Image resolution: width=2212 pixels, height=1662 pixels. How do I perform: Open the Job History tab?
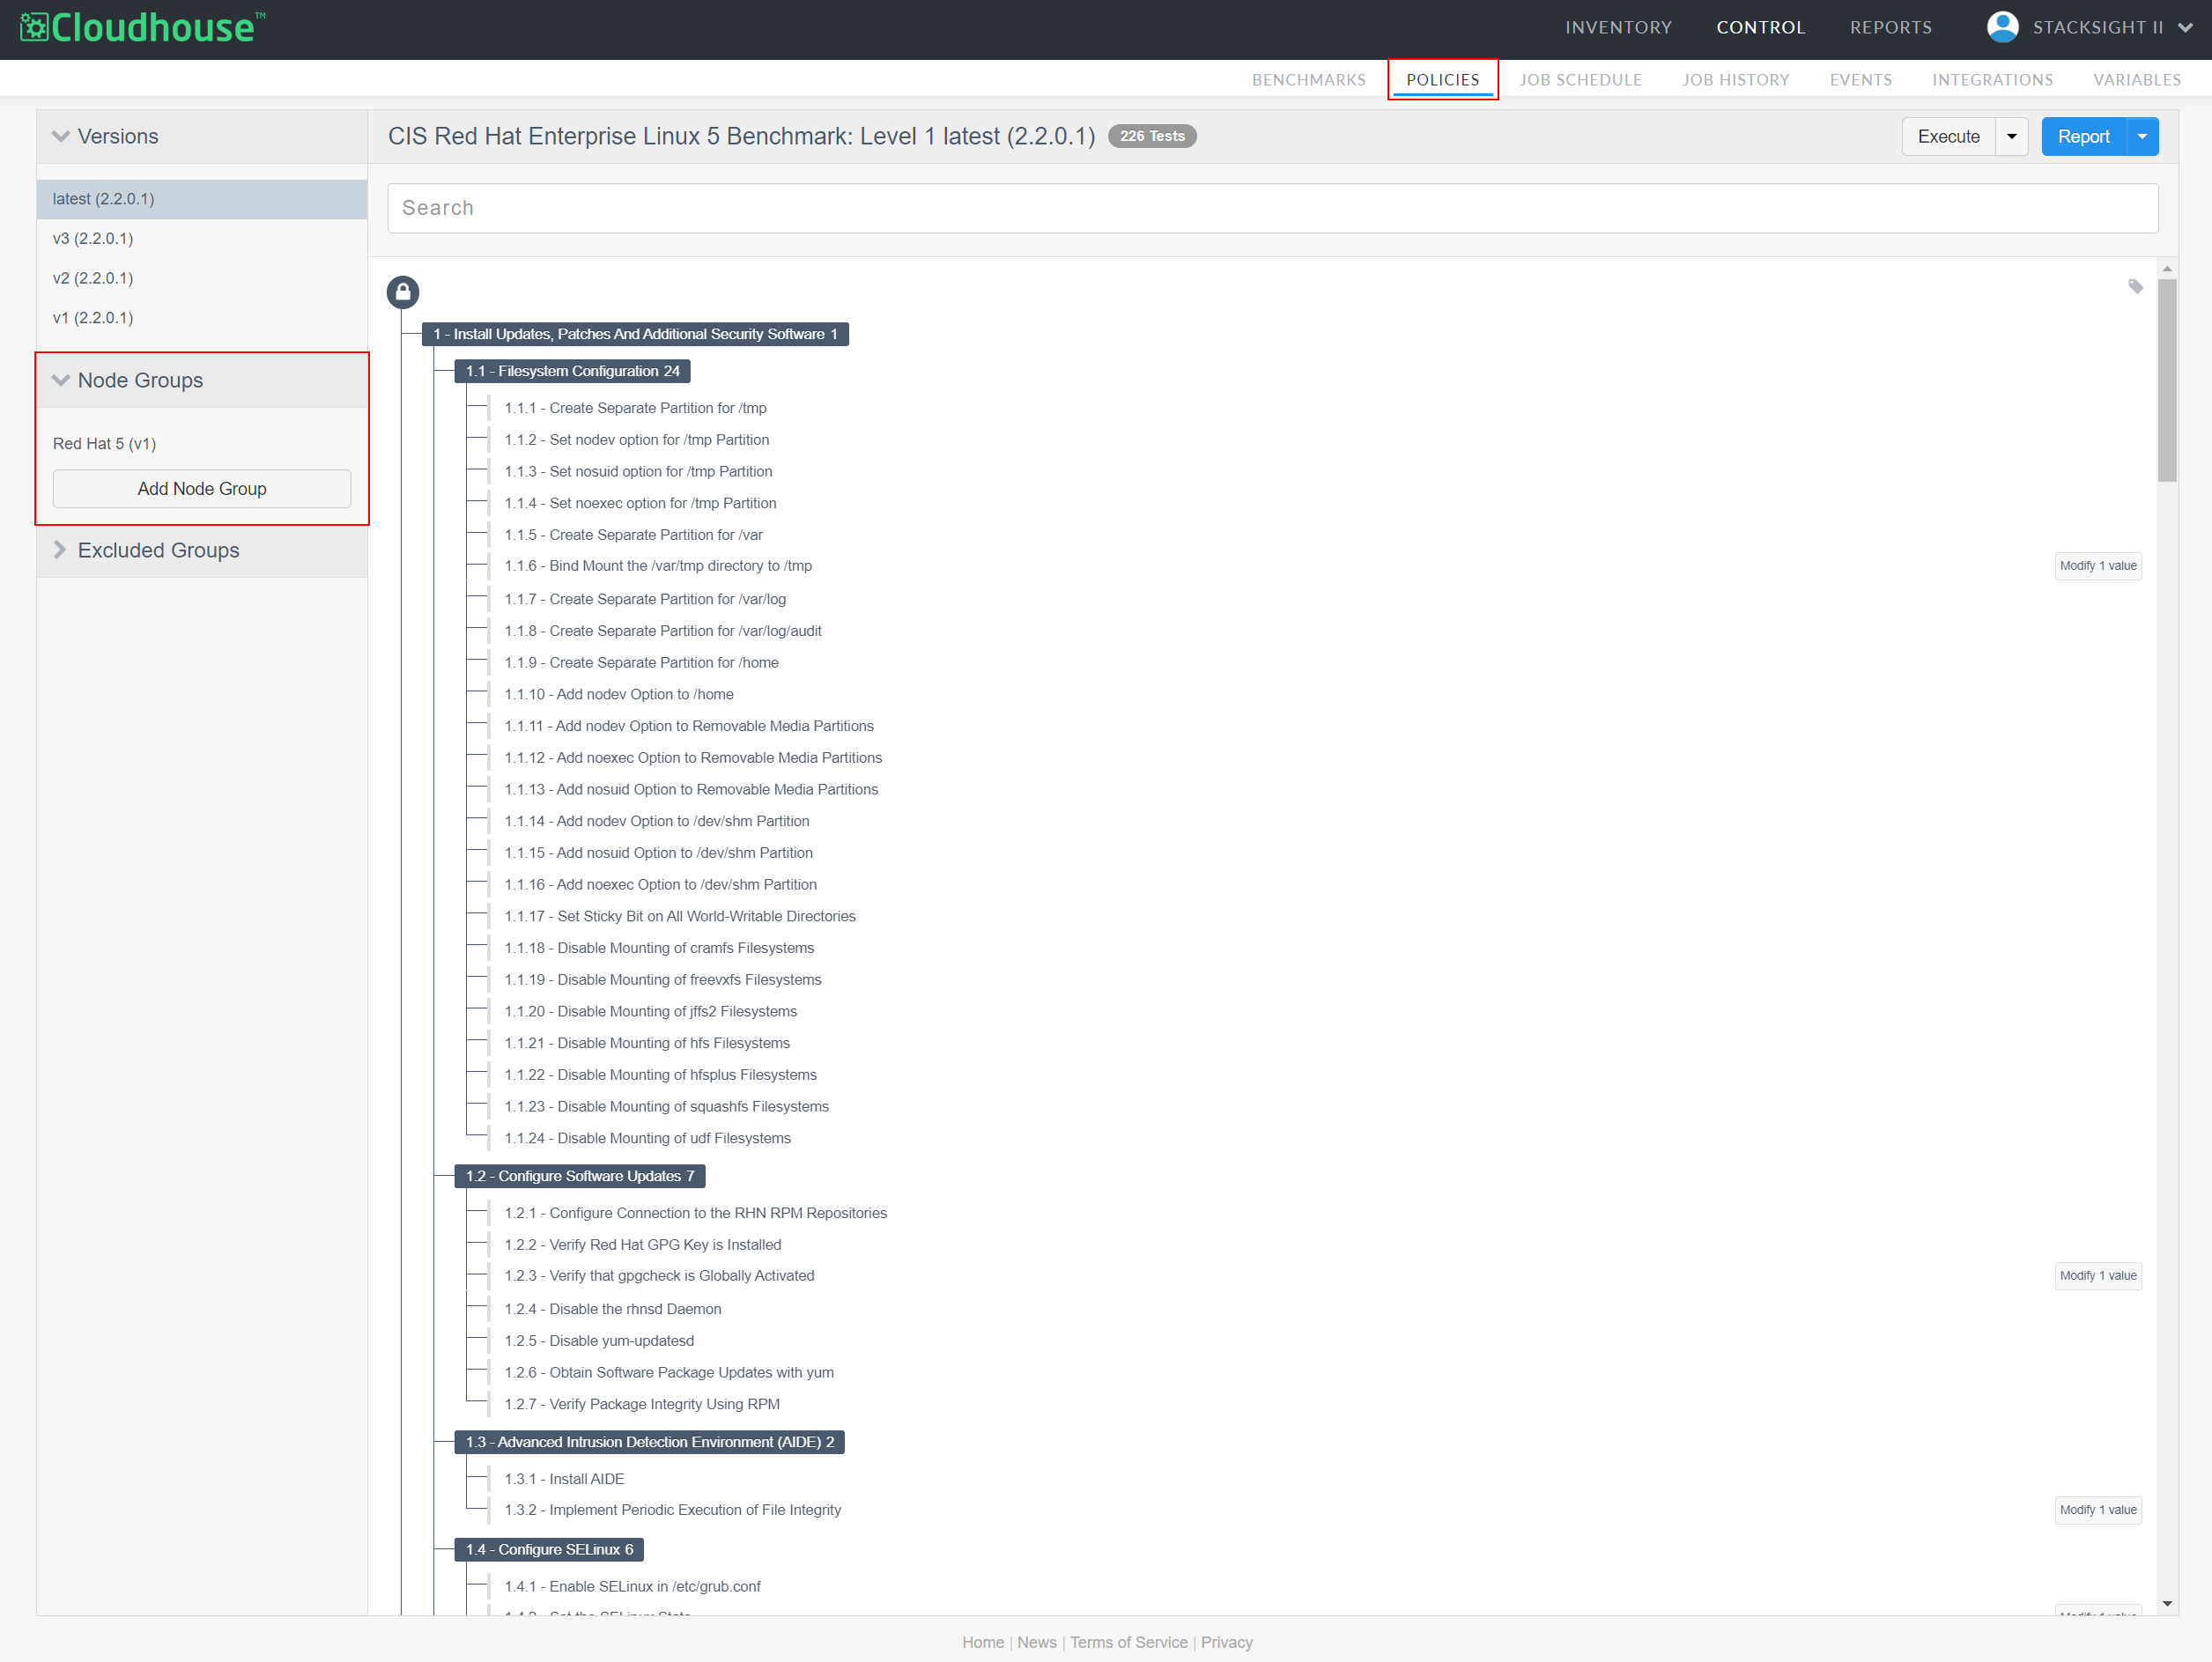pyautogui.click(x=1735, y=80)
